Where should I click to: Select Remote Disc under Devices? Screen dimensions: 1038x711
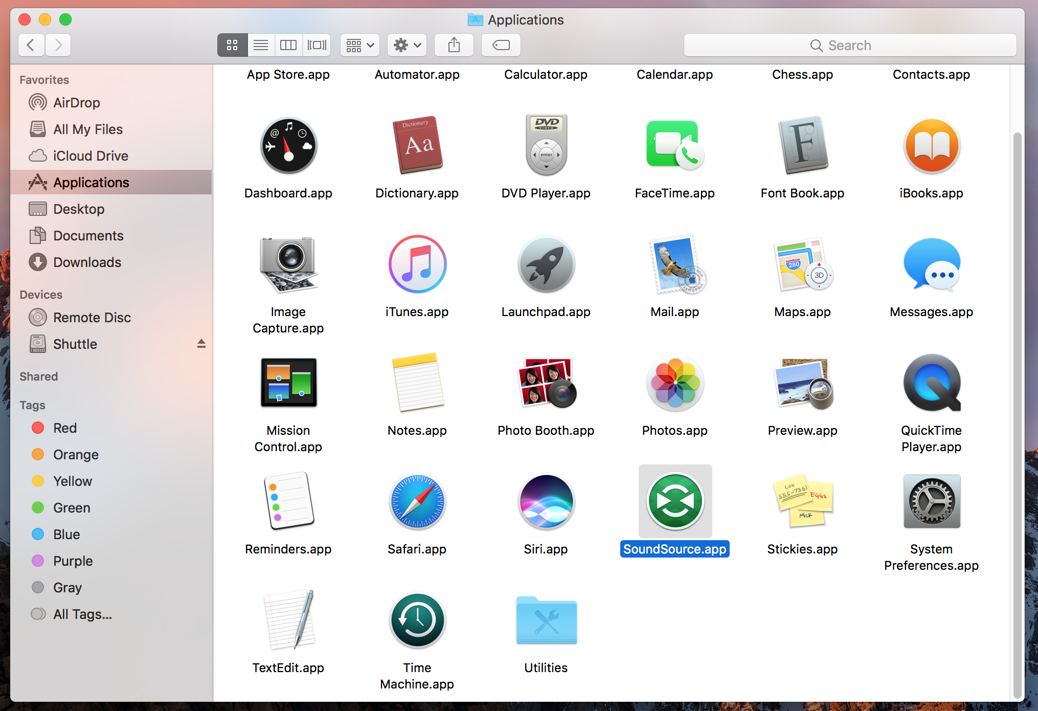coord(111,317)
